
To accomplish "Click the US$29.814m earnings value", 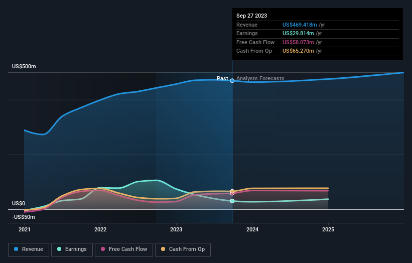I will (298, 33).
